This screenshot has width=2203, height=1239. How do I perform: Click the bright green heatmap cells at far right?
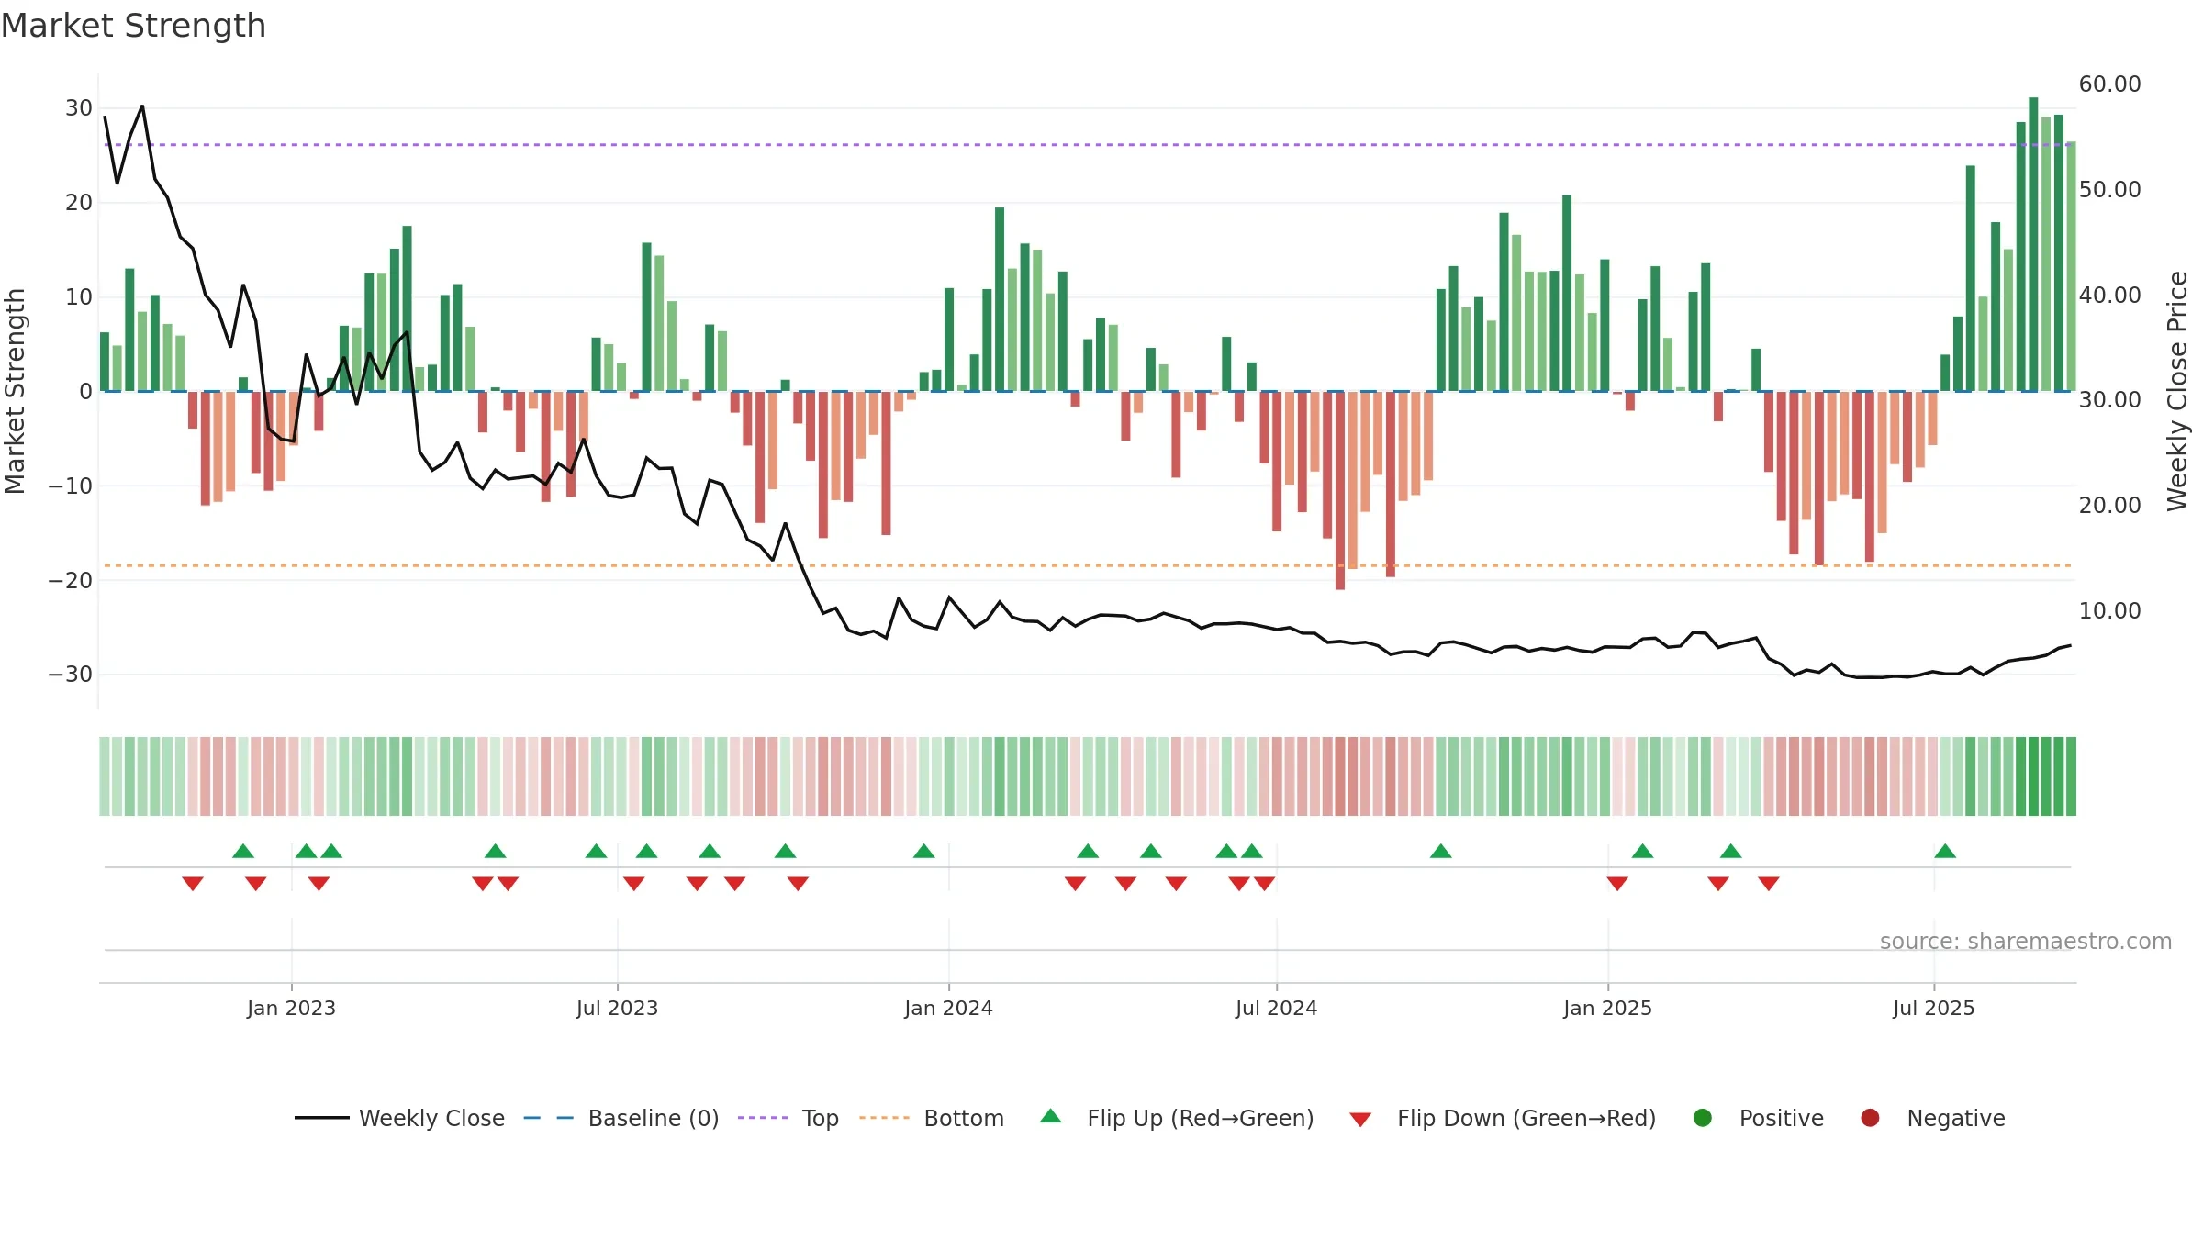(2046, 776)
